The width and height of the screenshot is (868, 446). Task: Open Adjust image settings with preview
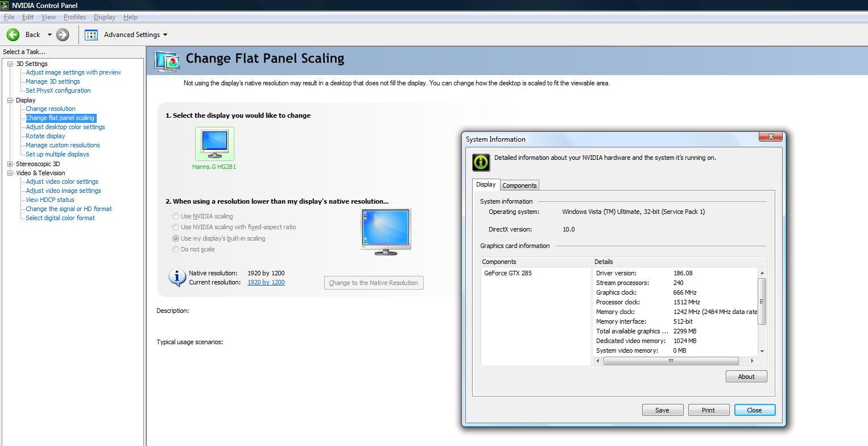tap(73, 72)
